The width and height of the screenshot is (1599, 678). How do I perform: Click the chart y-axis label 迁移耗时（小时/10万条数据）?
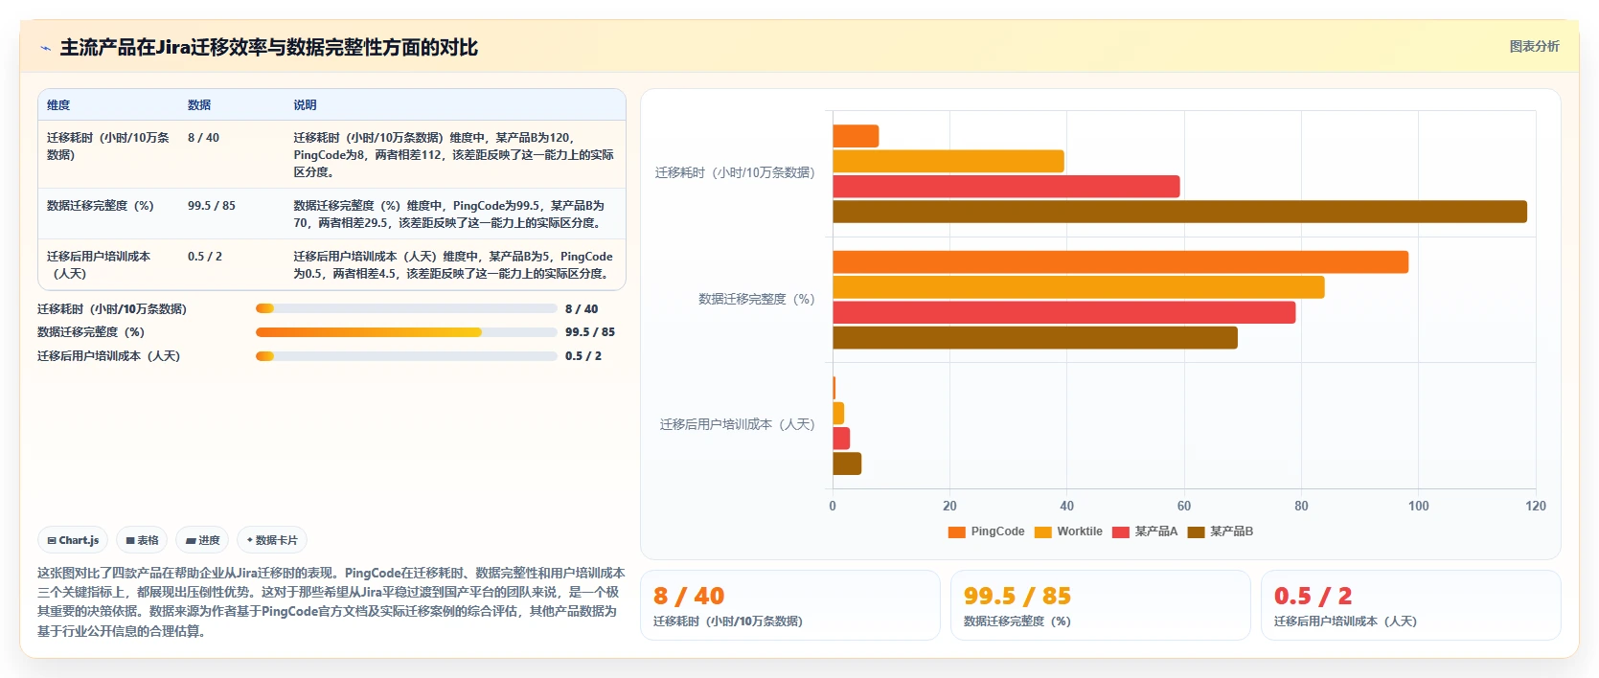pyautogui.click(x=735, y=173)
